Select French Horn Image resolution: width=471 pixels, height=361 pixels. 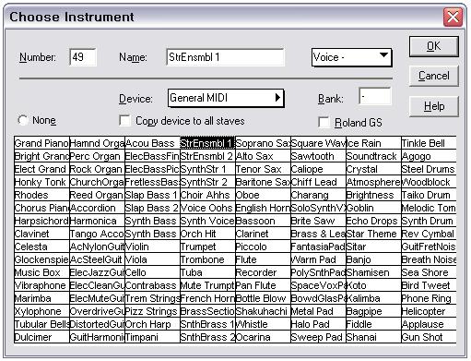207,298
